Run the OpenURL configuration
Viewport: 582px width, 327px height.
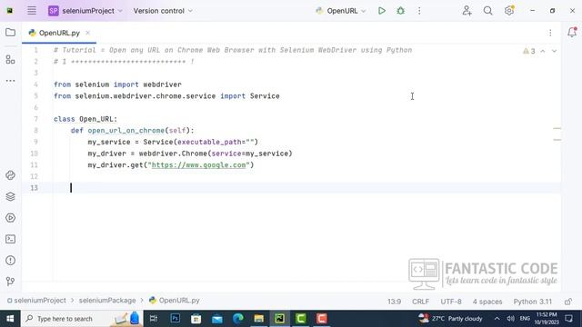(382, 11)
